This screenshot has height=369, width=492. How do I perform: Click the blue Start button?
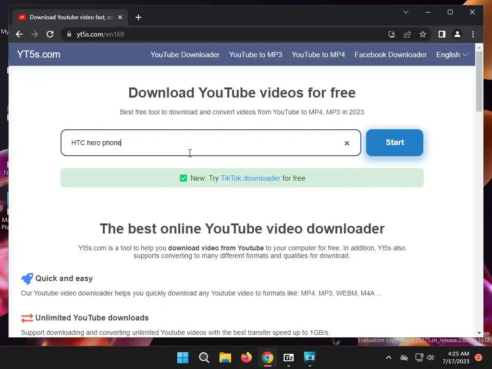coord(394,142)
